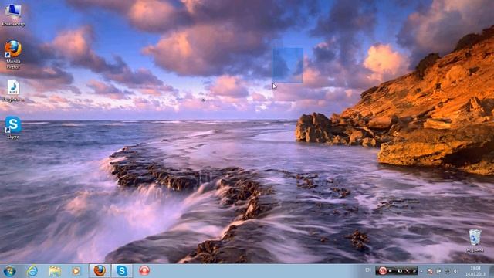Pause recording with red pause button
Screen dimensions: 494x278
[x=383, y=271]
